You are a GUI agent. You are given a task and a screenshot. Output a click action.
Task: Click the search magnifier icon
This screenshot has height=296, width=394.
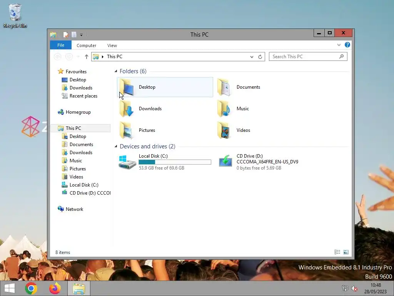pos(341,57)
